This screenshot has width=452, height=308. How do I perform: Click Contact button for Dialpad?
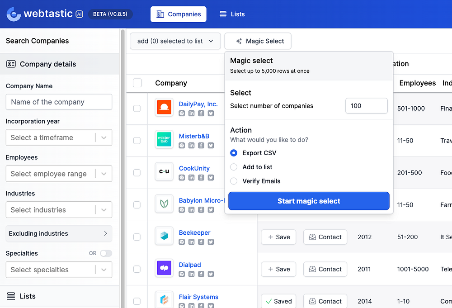[x=325, y=269]
